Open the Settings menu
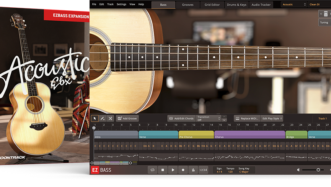Image resolution: width=331 pixels, height=187 pixels. tap(121, 4)
